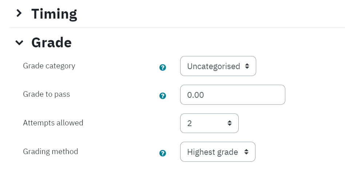Image resolution: width=345 pixels, height=170 pixels.
Task: Expand the Timing section chevron
Action: coord(19,13)
